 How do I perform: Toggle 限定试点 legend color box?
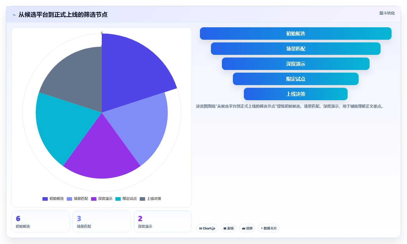pos(118,199)
